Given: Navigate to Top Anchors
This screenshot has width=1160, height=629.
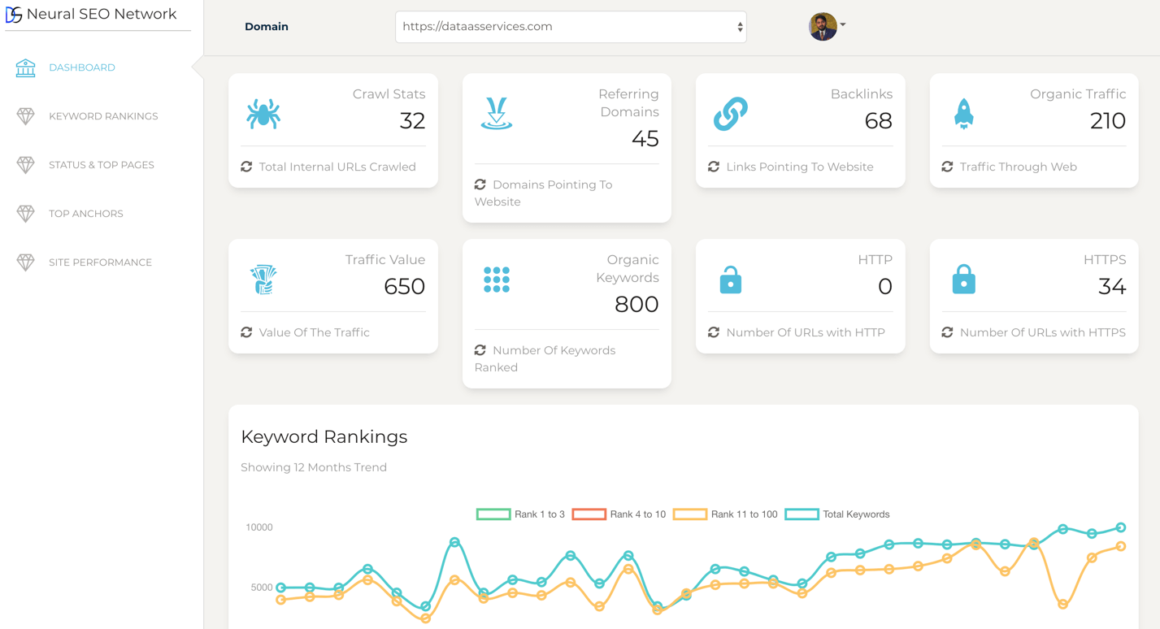Looking at the screenshot, I should coord(86,214).
